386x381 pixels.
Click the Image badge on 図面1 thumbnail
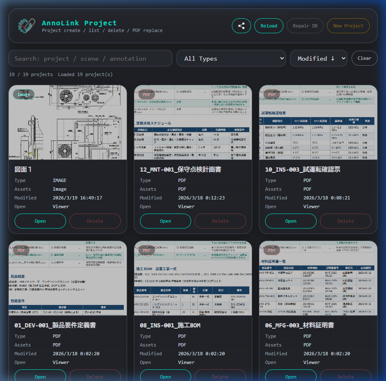tap(24, 95)
